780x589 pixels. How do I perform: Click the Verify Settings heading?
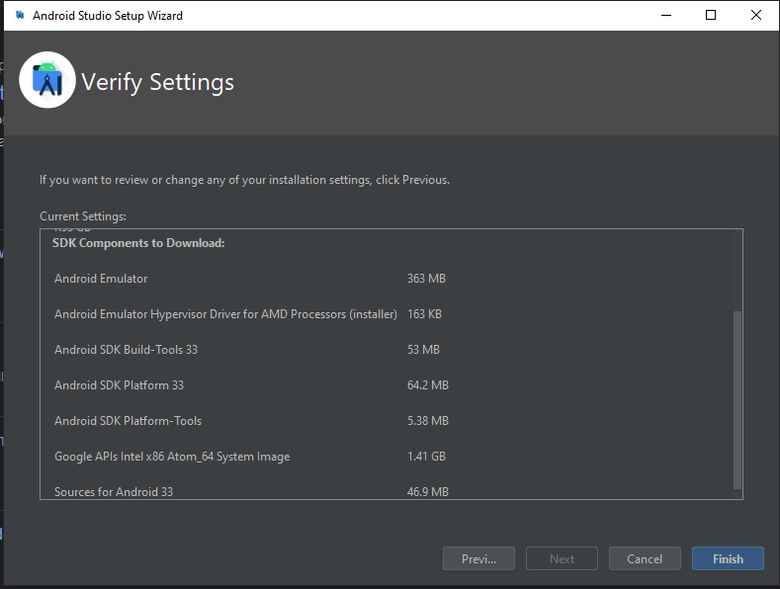coord(158,82)
